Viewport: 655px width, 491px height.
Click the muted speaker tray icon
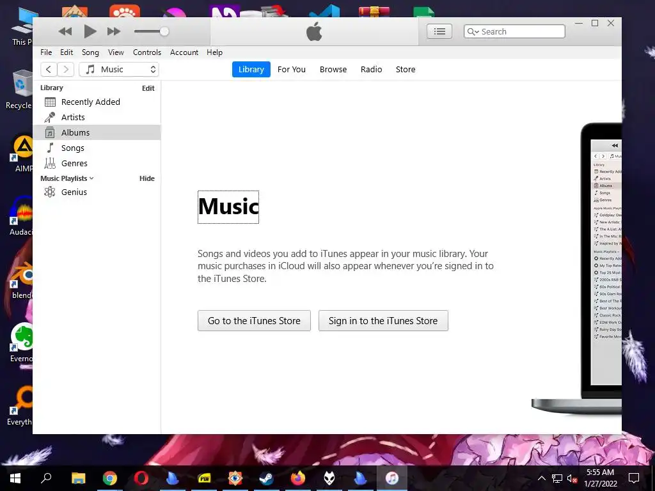point(572,478)
